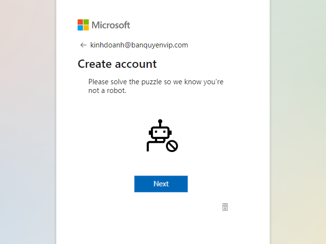
Task: Click the blurred background left of the card
Action: pos(28,121)
